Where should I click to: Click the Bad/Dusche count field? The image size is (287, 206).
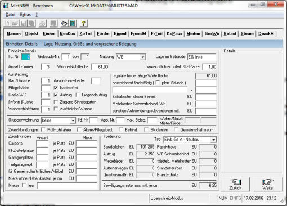(x=46, y=81)
